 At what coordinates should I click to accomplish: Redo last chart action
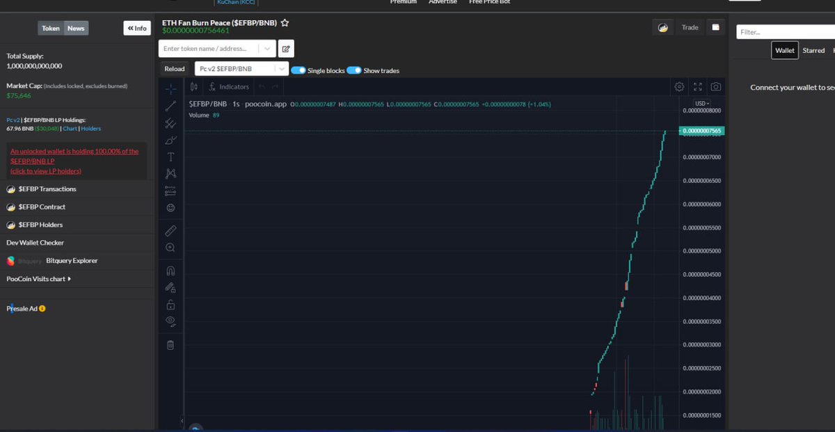tap(276, 87)
